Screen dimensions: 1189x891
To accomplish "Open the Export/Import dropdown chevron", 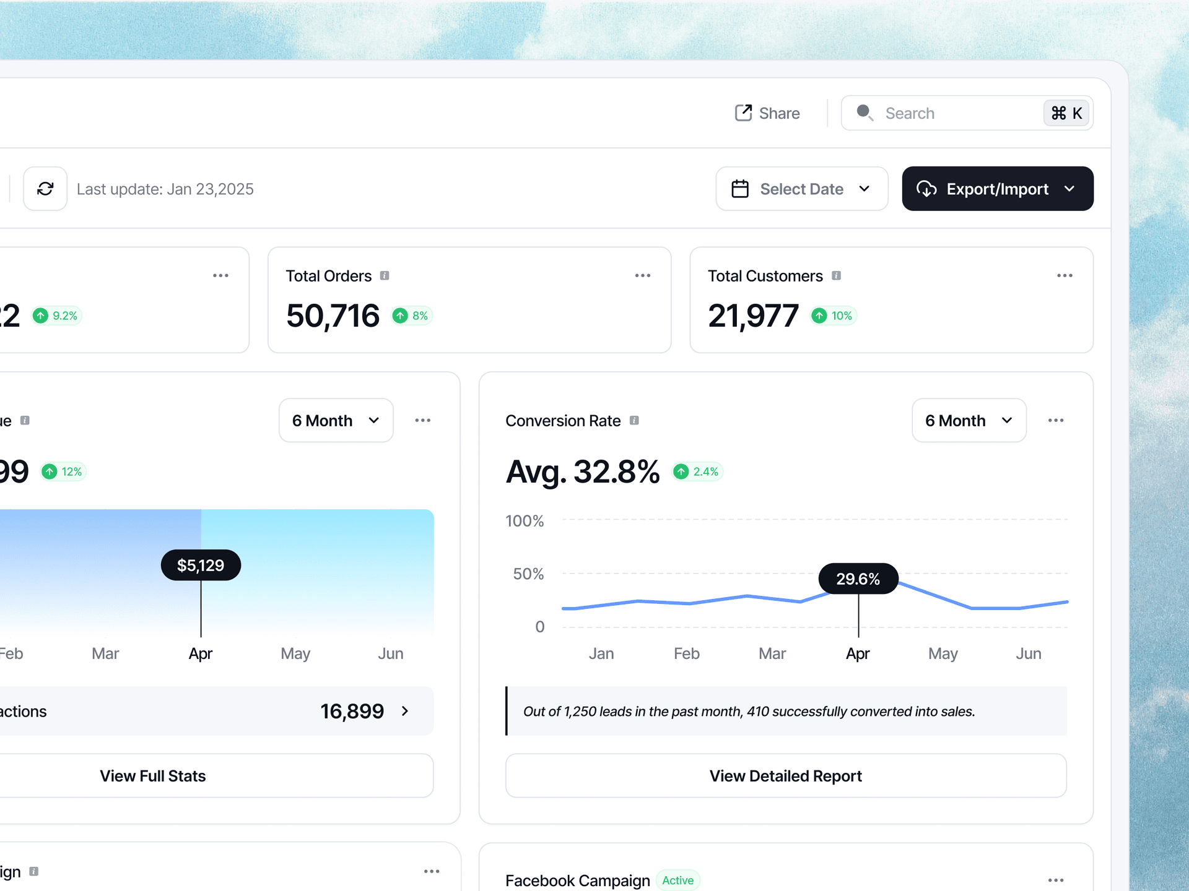I will 1070,189.
